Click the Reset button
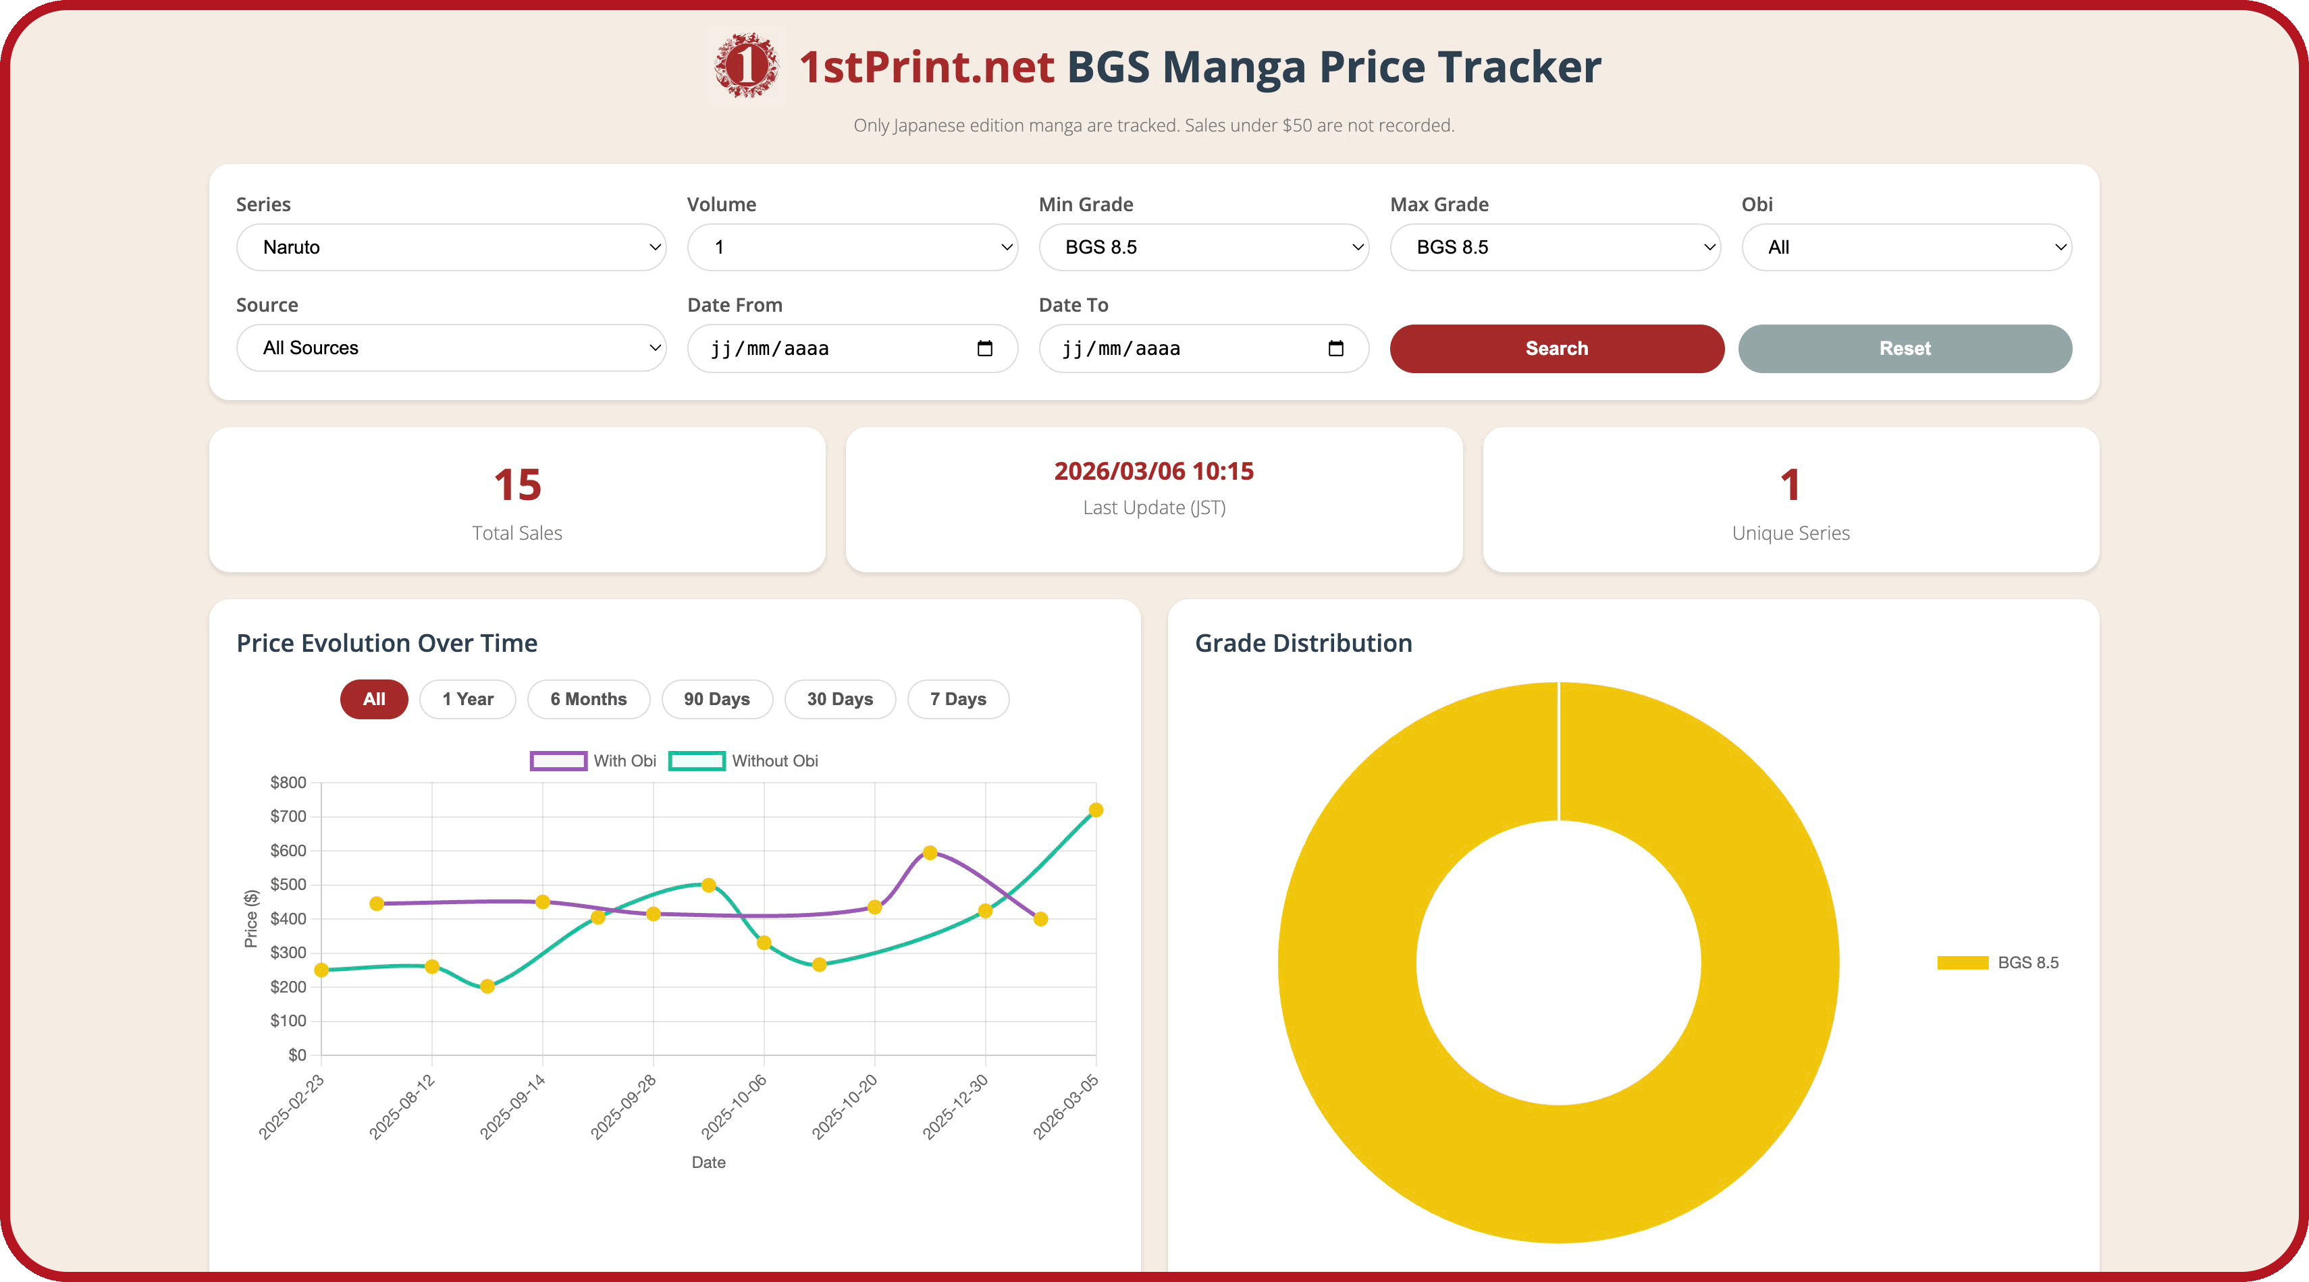The width and height of the screenshot is (2309, 1282). pyautogui.click(x=1906, y=348)
